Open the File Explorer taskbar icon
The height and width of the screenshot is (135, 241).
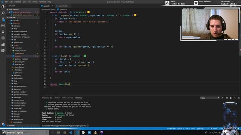[59, 132]
